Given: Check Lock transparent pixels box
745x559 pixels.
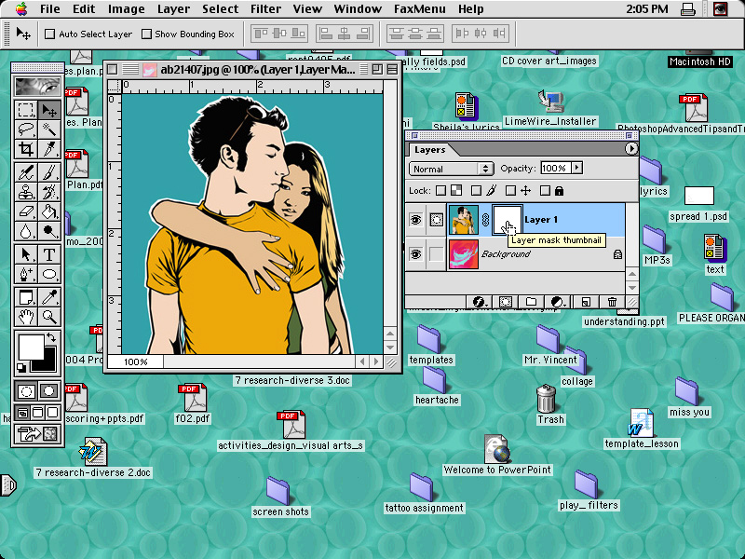Looking at the screenshot, I should [440, 191].
